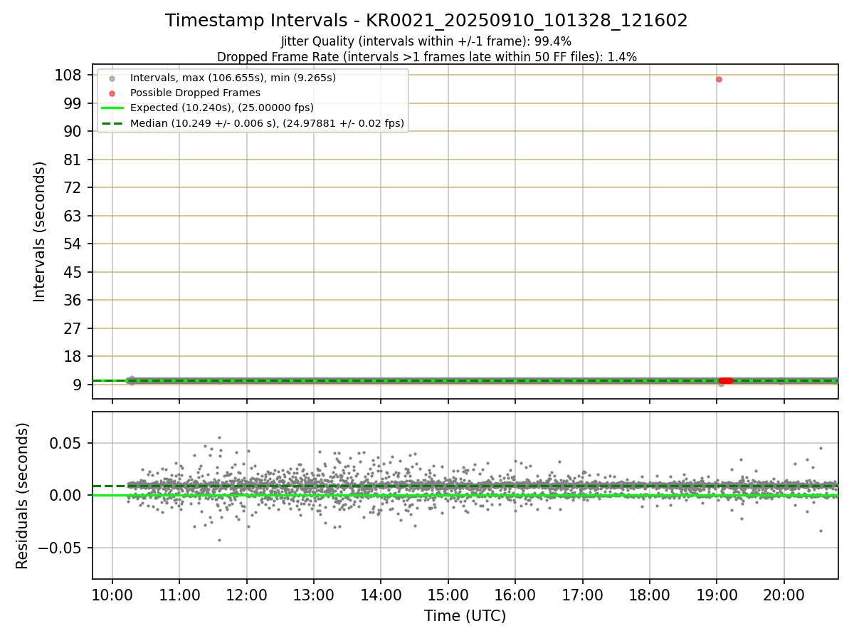854x641 pixels.
Task: Select legend text 'Possible Dropped Frames'
Action: [x=195, y=93]
